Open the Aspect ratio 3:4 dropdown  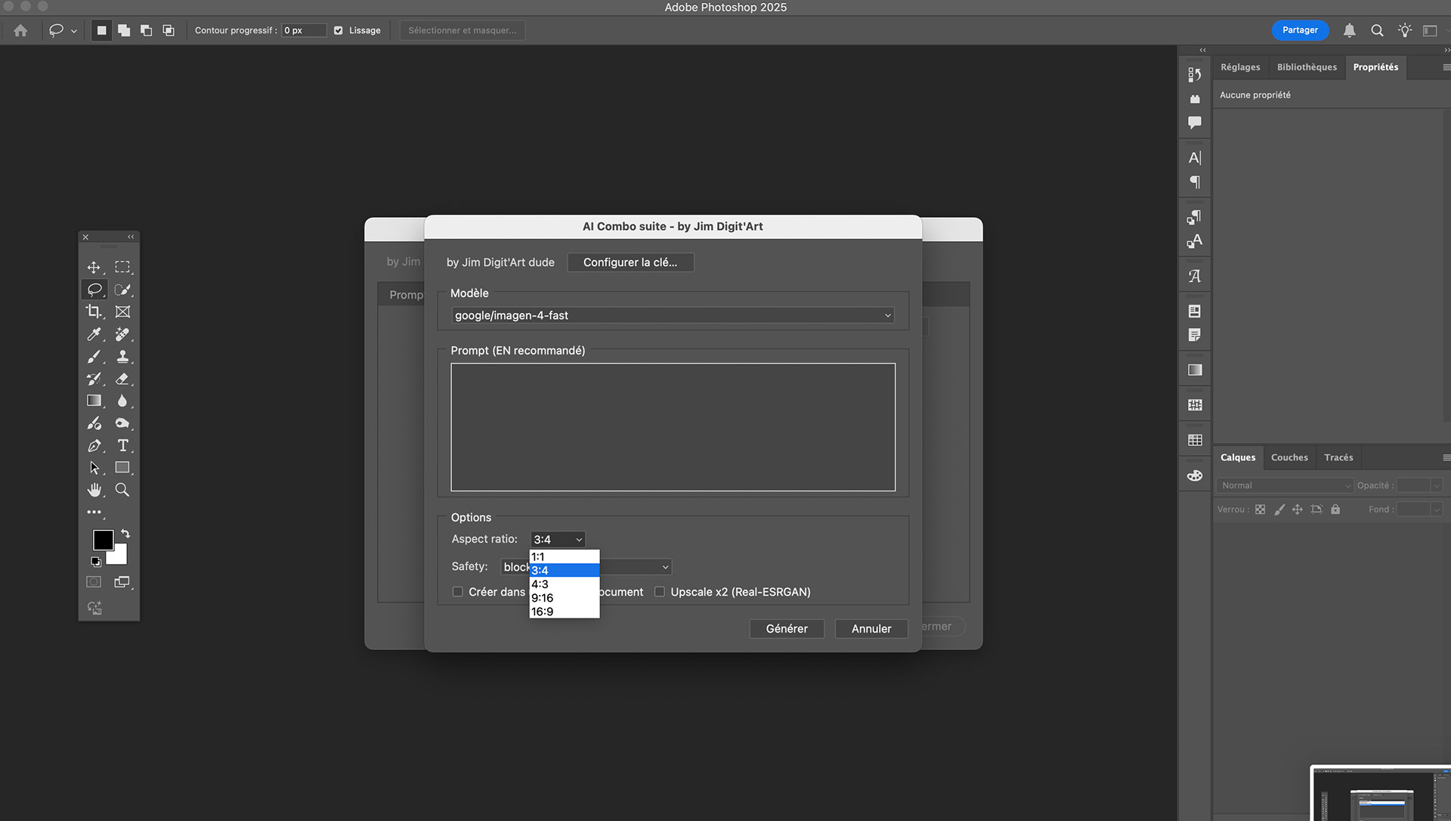click(x=558, y=539)
